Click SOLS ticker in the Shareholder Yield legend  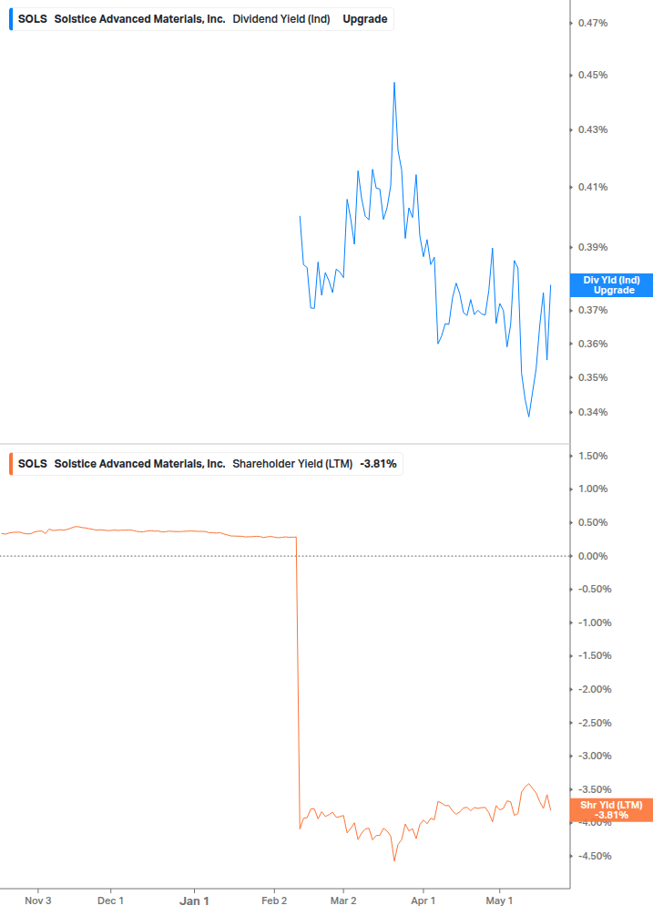[32, 464]
